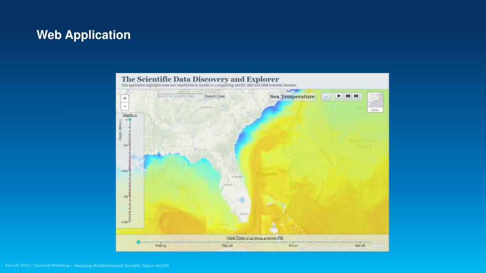
Task: Switch basemap using the Gray thumbnail
Action: click(x=375, y=102)
